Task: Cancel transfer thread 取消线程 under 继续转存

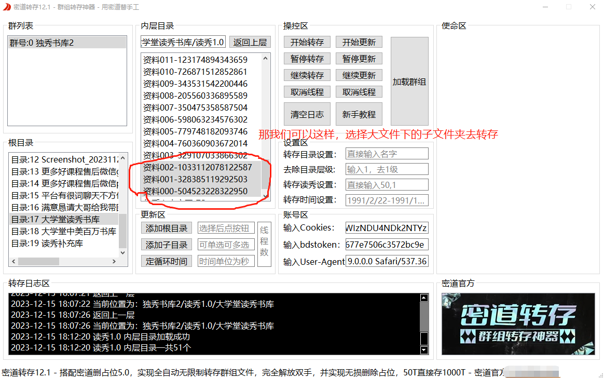Action: [307, 92]
